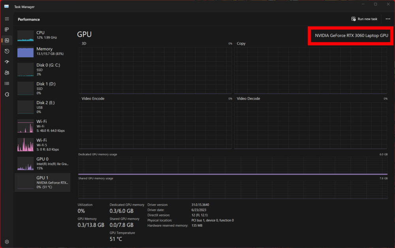Select the Disk 2 (E:) USB entry
395x248 pixels.
[x=42, y=107]
